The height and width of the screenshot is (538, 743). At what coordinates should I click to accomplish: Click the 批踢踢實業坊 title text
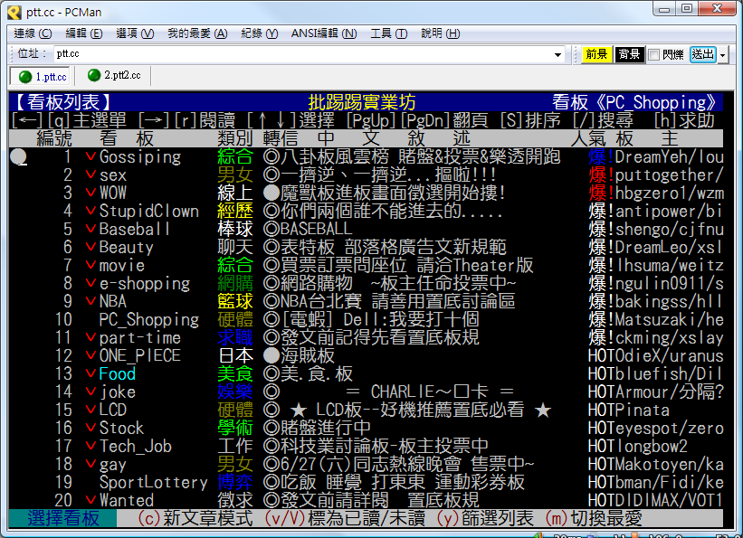tap(362, 102)
